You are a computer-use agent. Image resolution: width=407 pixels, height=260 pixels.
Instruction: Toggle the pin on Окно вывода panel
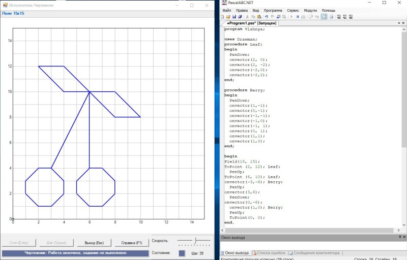tap(399, 237)
